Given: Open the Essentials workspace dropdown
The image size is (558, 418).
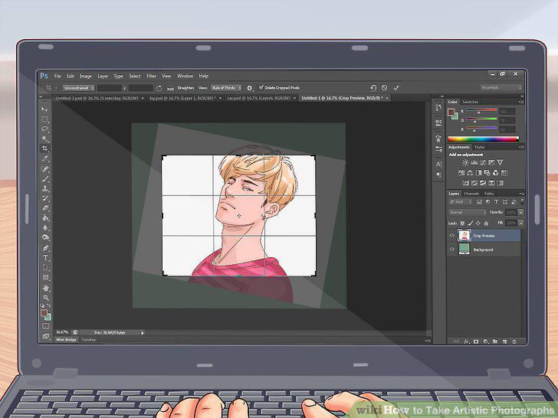Looking at the screenshot, I should [501, 87].
